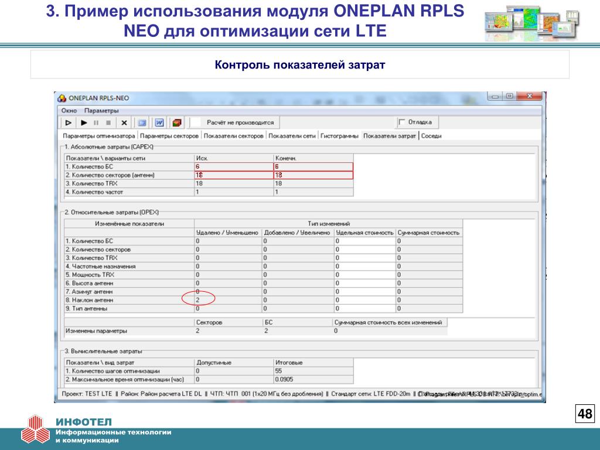Click the blue window icon in the toolbar
Screen dimensions: 600x450
(142, 123)
